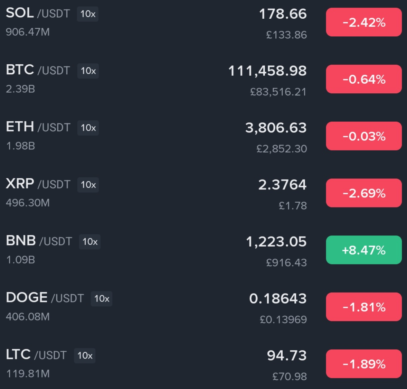
Task: Click the 10x leverage tag for DOGE
Action: tap(102, 299)
